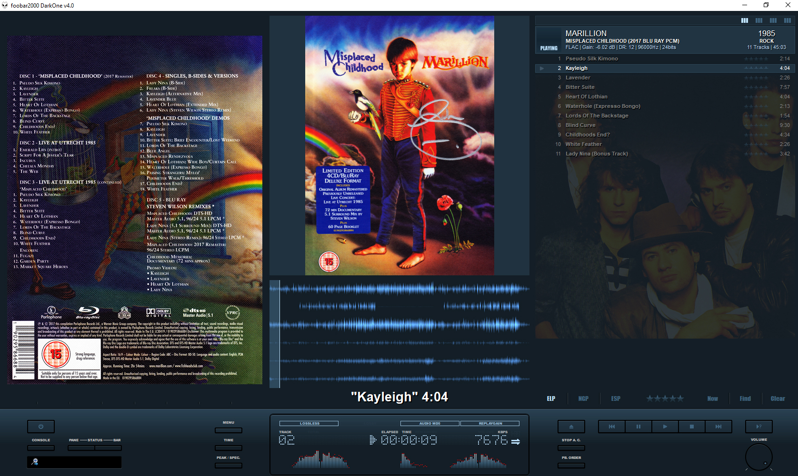Select the track Childhoods End?
Image resolution: width=798 pixels, height=476 pixels.
(x=665, y=135)
